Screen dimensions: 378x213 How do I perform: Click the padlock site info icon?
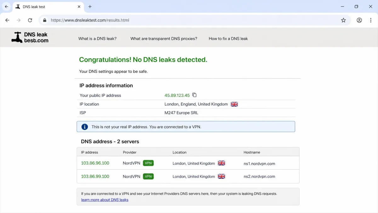pos(45,20)
